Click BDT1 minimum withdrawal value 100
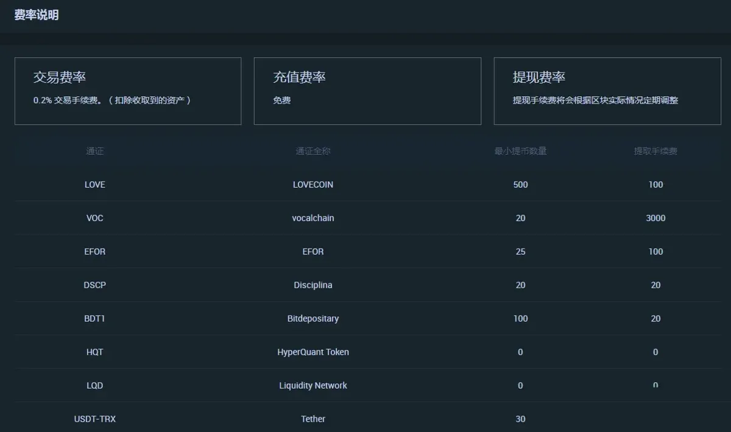The height and width of the screenshot is (432, 731). tap(520, 319)
